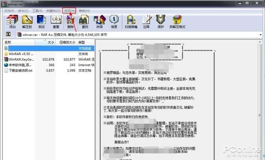Click the 注释 (Comment) toolbar icon

click(147, 22)
